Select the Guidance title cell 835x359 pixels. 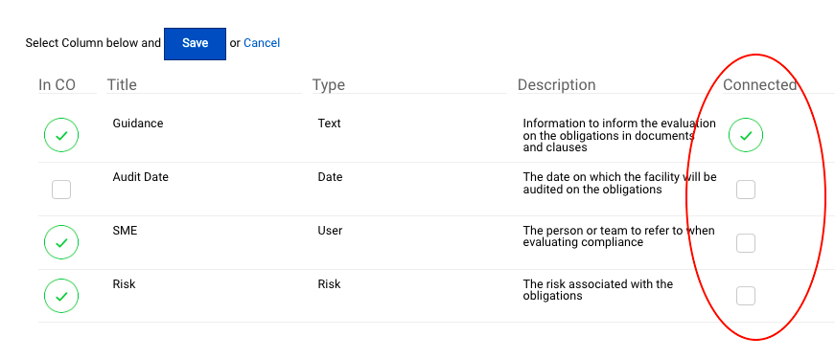point(138,123)
